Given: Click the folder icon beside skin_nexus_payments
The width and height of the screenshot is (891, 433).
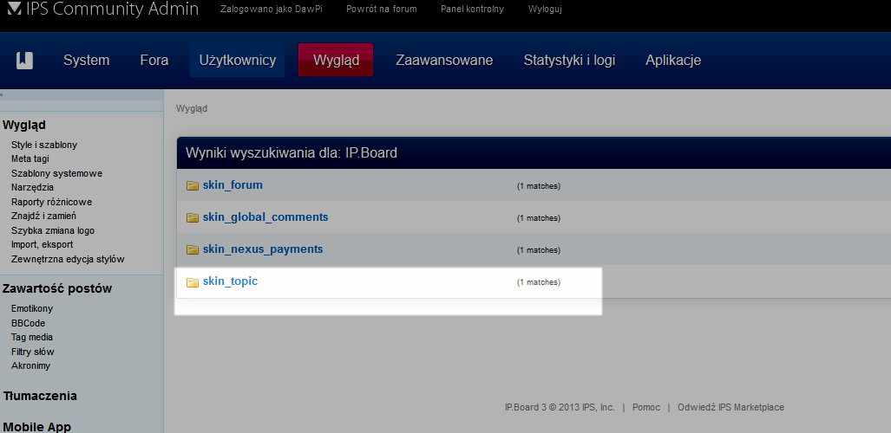Looking at the screenshot, I should (x=193, y=249).
